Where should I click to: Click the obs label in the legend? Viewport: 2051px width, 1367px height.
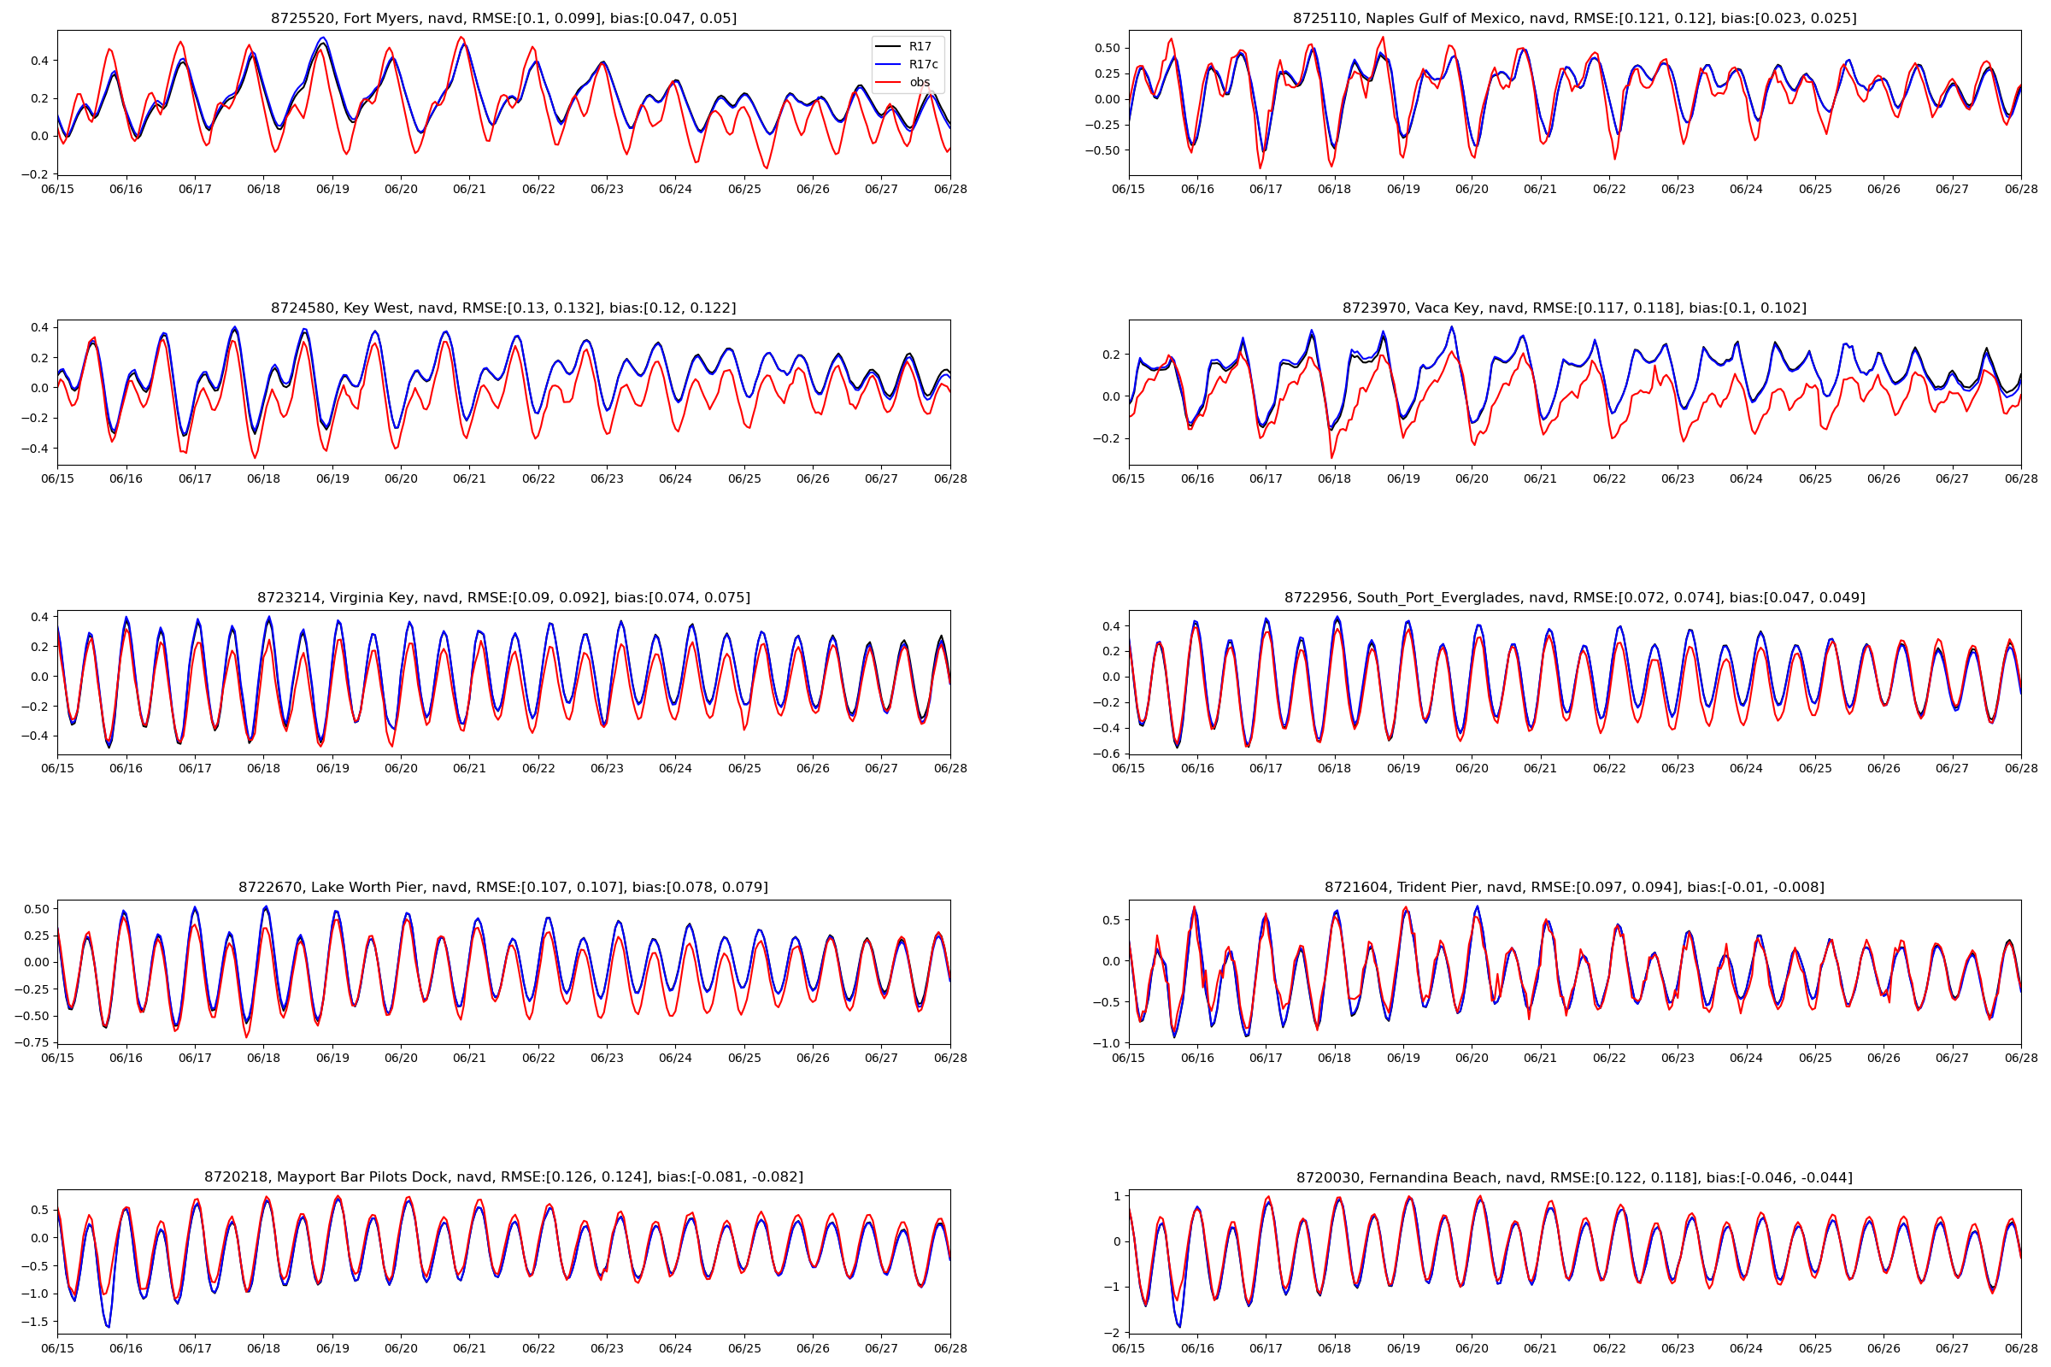click(x=920, y=83)
